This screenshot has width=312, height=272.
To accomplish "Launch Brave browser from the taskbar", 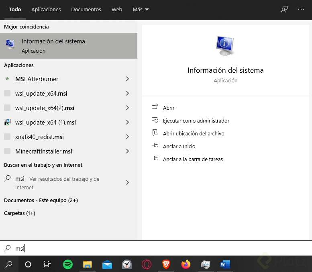I will tap(166, 264).
